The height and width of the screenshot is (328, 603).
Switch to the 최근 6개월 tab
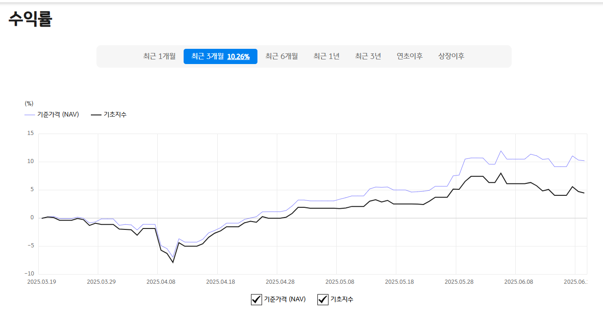281,56
